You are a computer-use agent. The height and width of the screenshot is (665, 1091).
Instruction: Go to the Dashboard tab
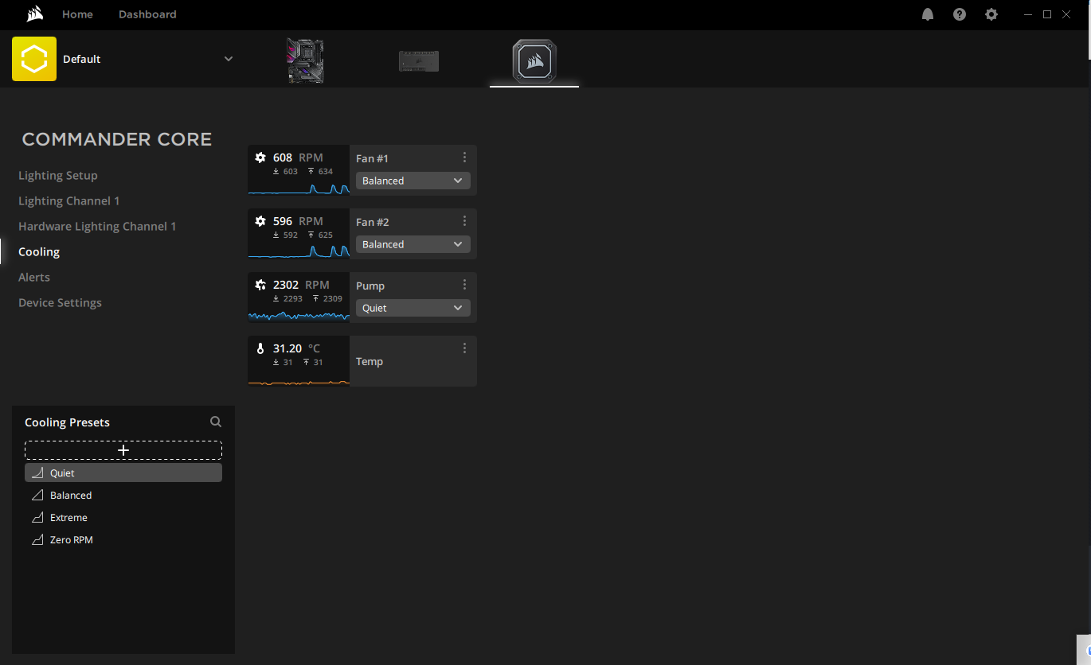click(147, 14)
